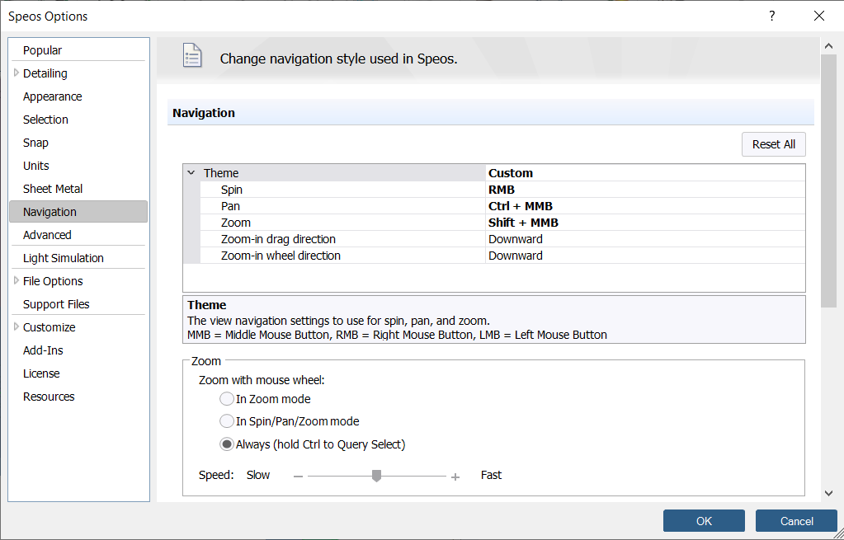Expand the File Options category
This screenshot has width=844, height=540.
pos(17,280)
